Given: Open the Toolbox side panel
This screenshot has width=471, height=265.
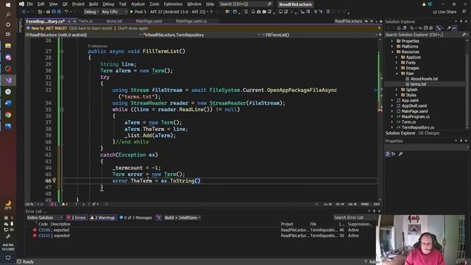Looking at the screenshot, I should [21, 25].
